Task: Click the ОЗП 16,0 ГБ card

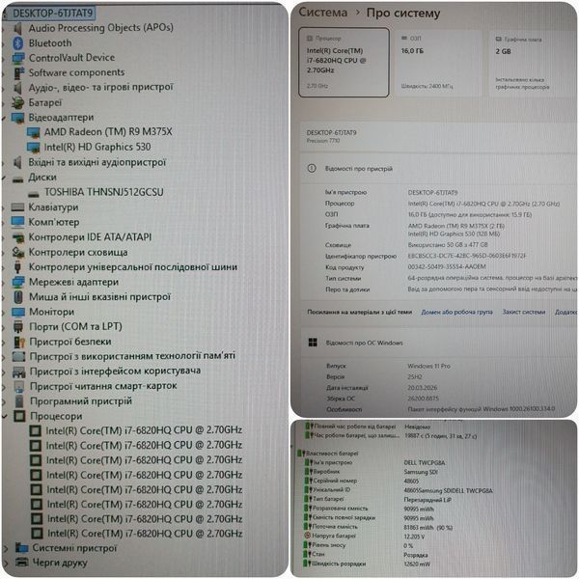Action: click(x=439, y=63)
